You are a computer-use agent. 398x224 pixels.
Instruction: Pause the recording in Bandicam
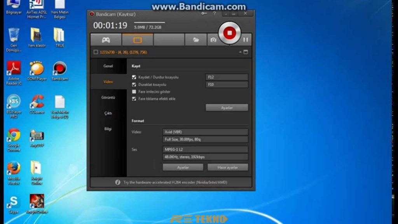[246, 40]
